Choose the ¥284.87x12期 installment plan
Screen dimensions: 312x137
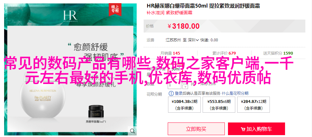[x=253, y=104]
